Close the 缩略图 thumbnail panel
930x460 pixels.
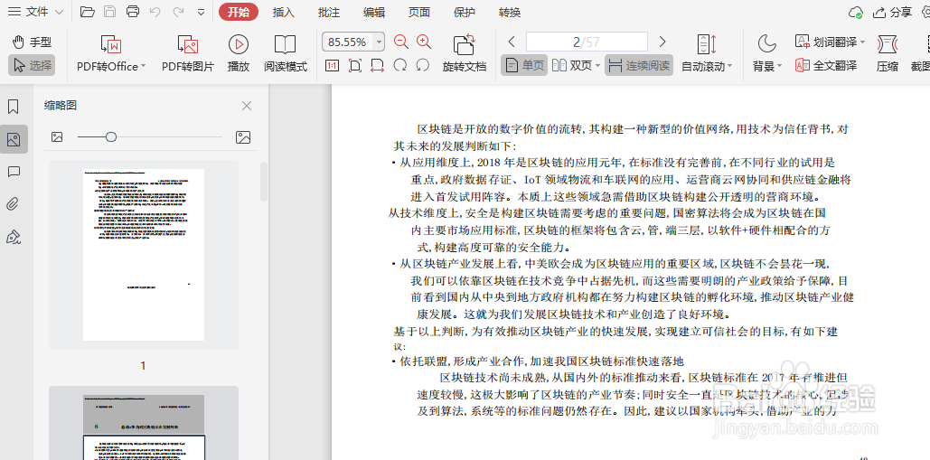pos(247,106)
